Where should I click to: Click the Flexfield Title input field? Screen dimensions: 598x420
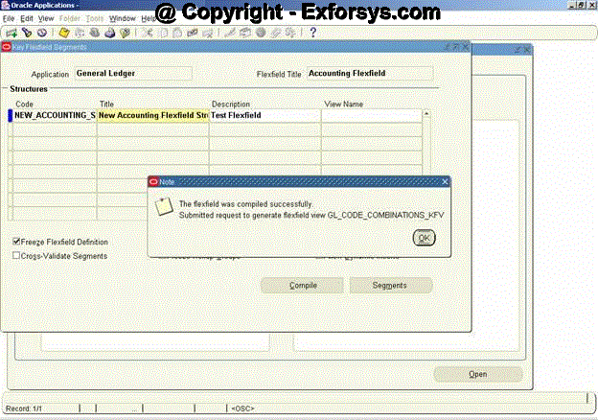tap(370, 73)
